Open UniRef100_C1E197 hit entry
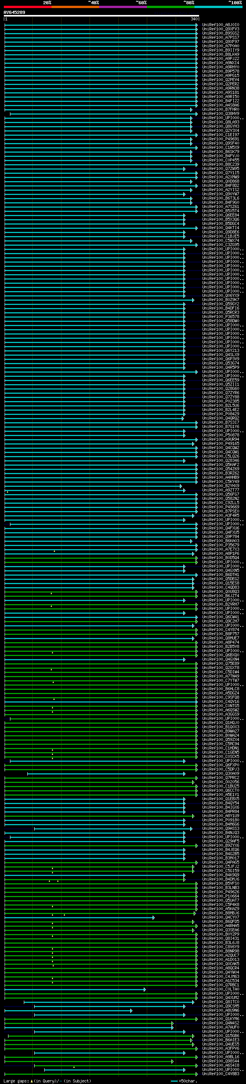 pyautogui.click(x=221, y=135)
